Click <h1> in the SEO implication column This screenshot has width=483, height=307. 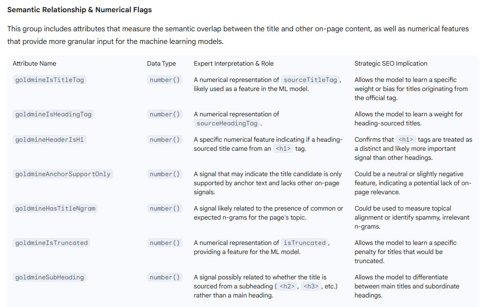coord(406,139)
